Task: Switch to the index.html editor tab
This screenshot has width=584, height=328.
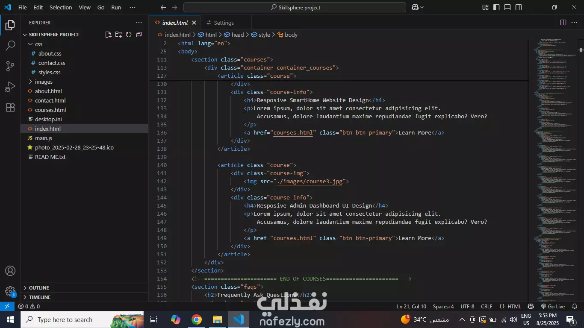Action: pos(175,23)
